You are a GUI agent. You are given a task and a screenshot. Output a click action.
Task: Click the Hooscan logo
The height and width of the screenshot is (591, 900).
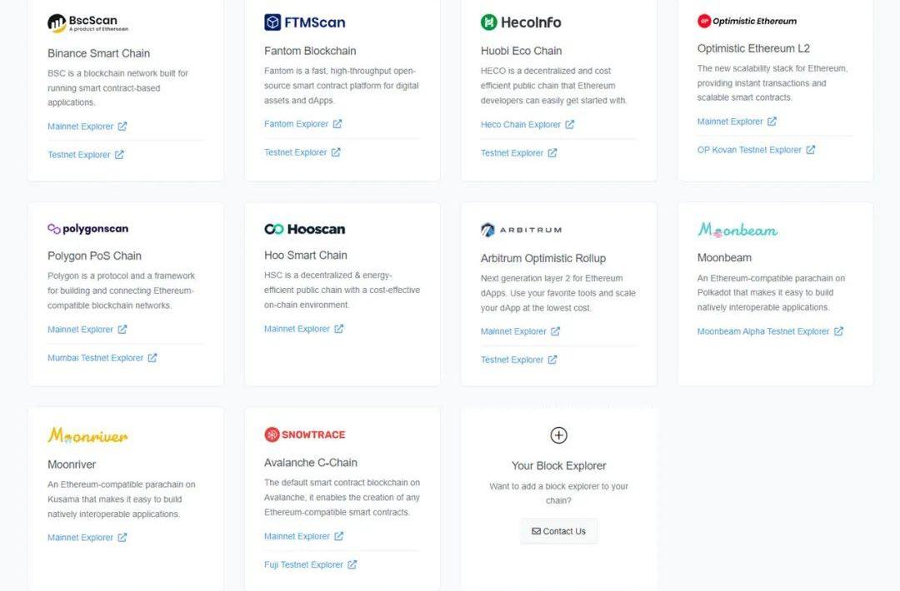pos(304,229)
